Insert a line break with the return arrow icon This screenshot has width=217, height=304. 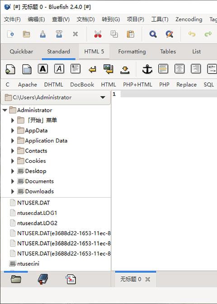92,69
